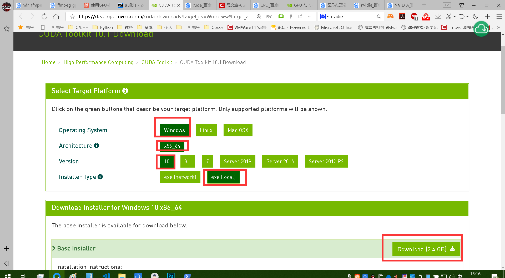Select Windows operating system
The height and width of the screenshot is (278, 505).
click(174, 130)
